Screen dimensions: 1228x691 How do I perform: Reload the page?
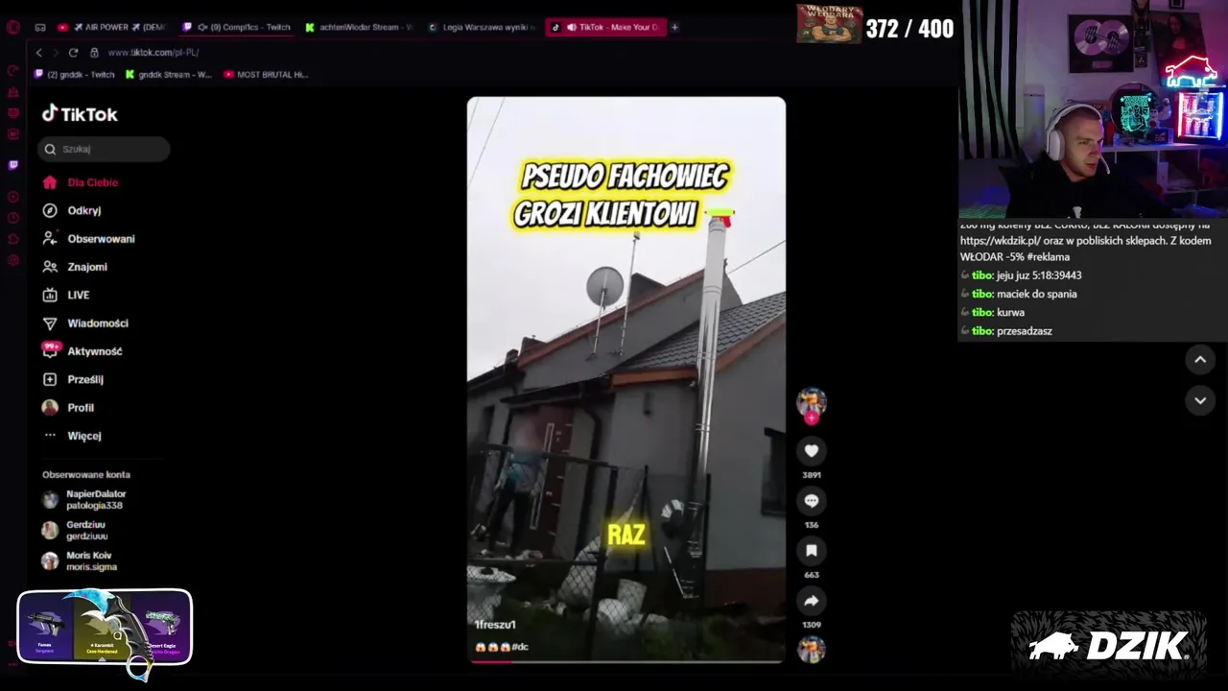[73, 53]
